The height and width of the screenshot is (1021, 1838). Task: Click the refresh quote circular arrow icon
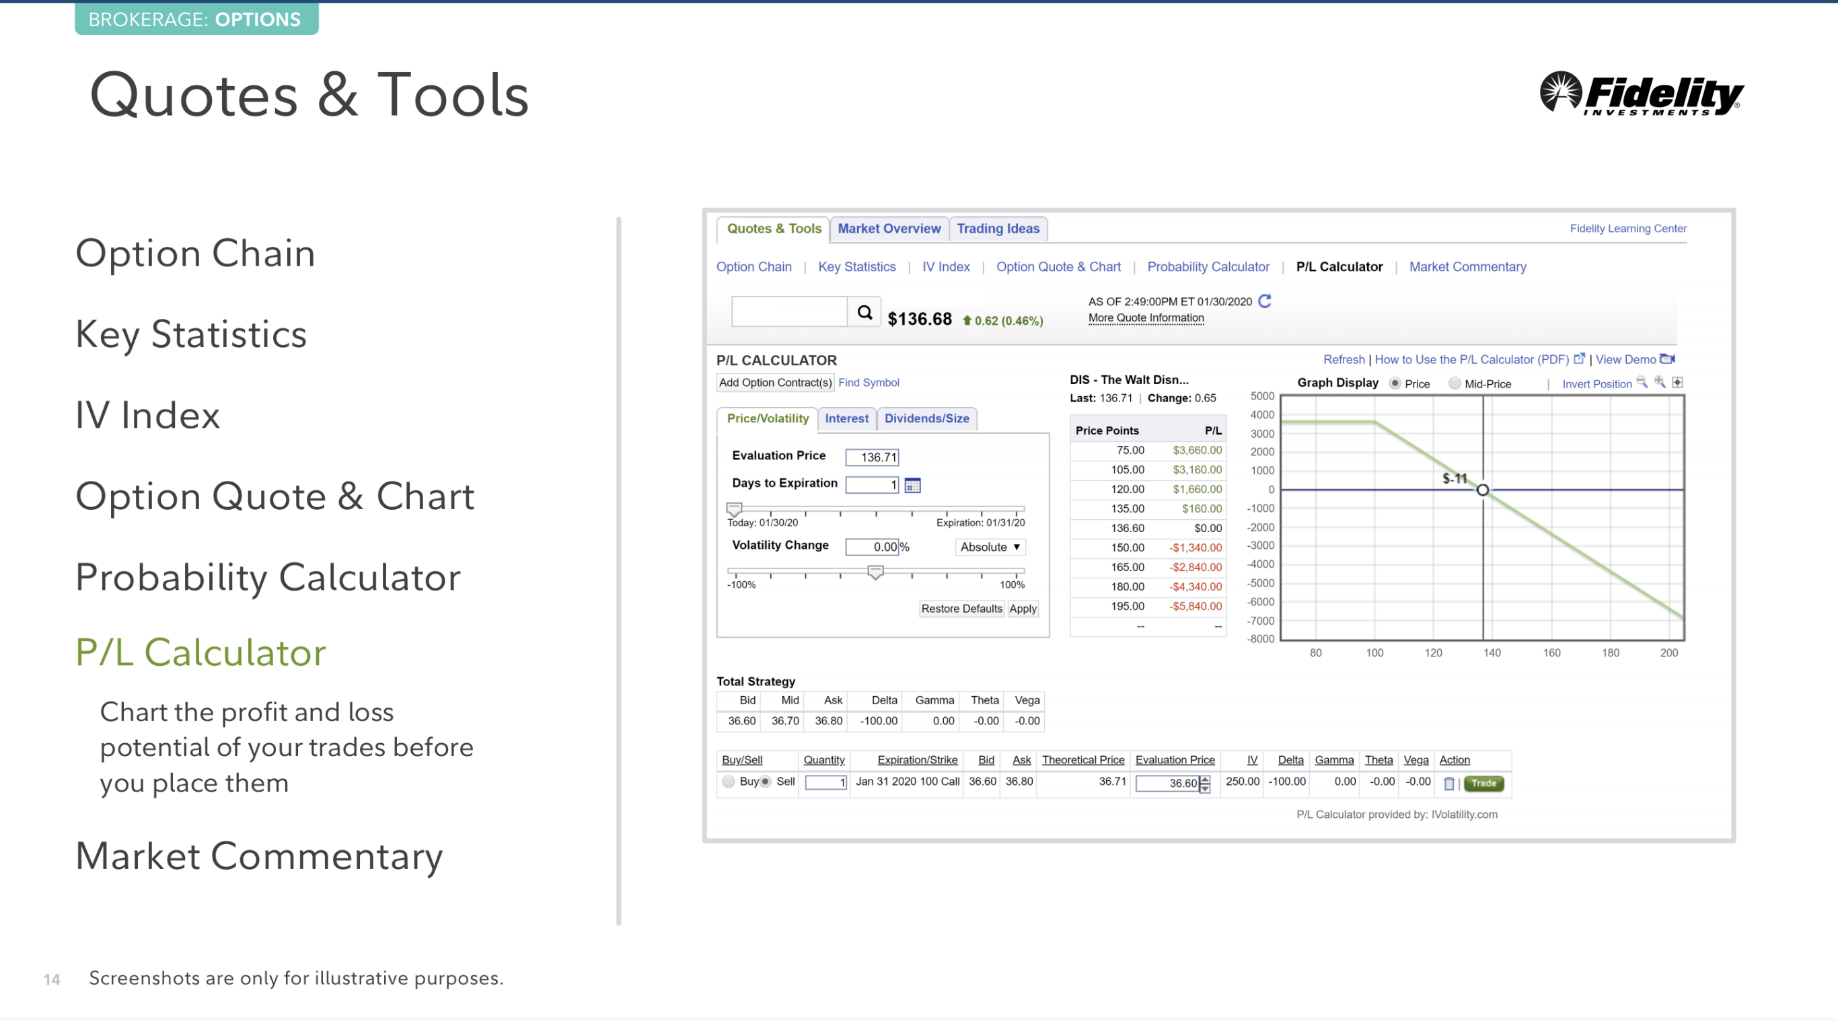point(1264,301)
